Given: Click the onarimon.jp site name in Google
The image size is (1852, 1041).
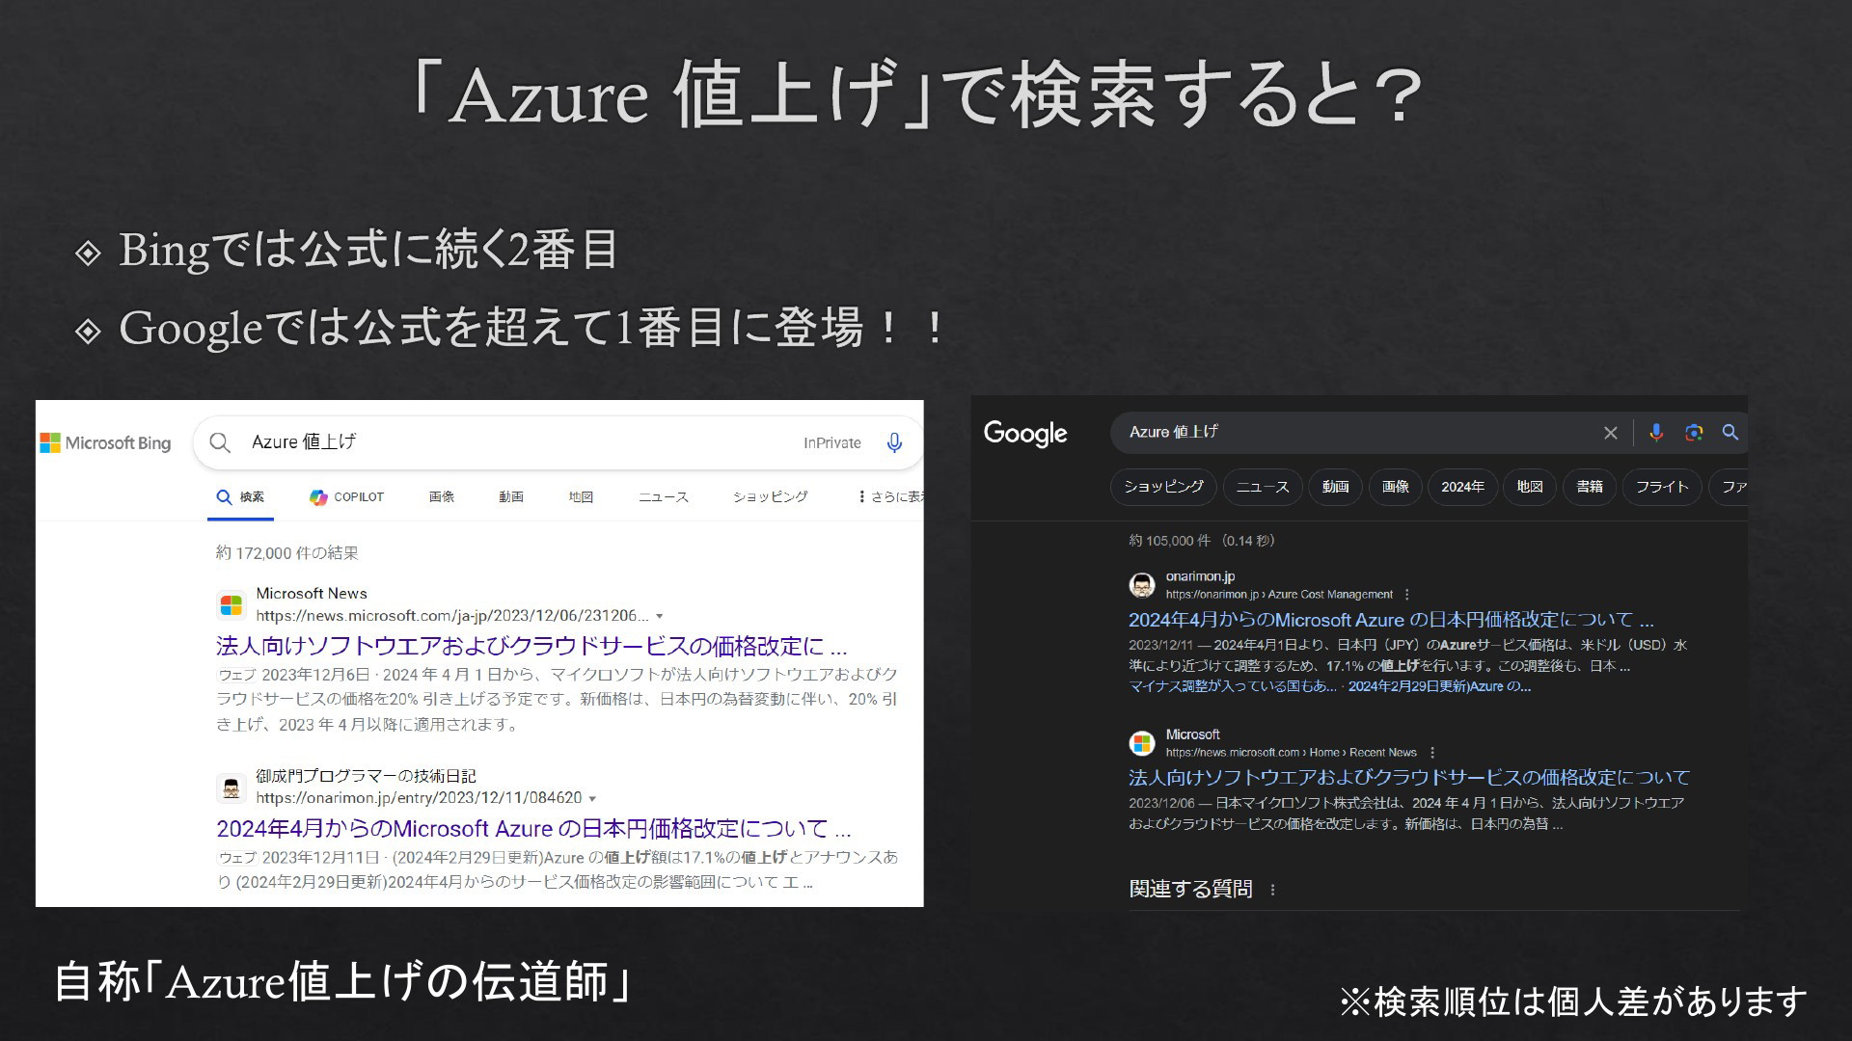Looking at the screenshot, I should point(1200,576).
